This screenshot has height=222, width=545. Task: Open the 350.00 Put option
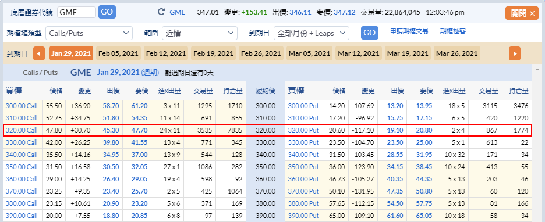tap(303, 167)
